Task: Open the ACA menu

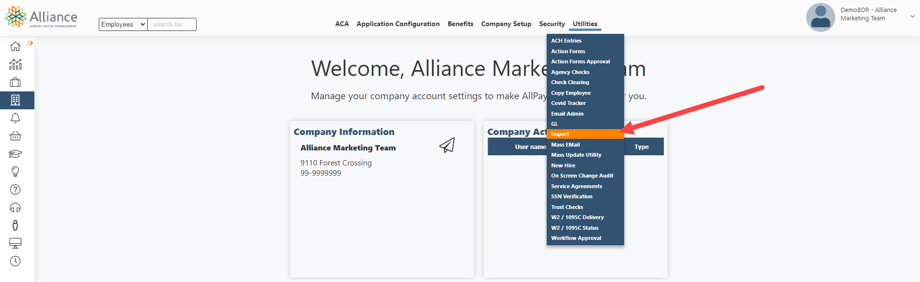Action: (342, 24)
